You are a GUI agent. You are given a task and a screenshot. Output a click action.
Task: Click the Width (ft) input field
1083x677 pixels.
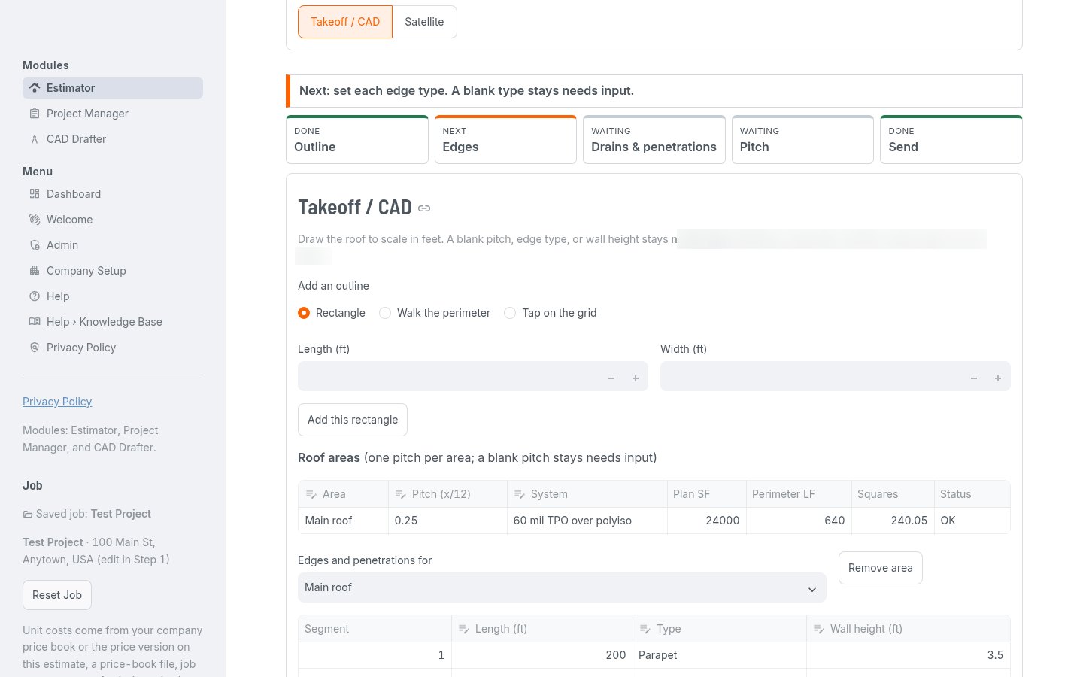click(x=836, y=376)
